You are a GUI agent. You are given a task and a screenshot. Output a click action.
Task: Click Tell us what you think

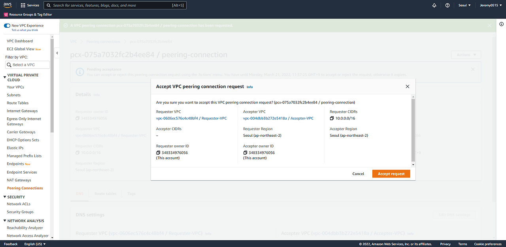tap(25, 30)
